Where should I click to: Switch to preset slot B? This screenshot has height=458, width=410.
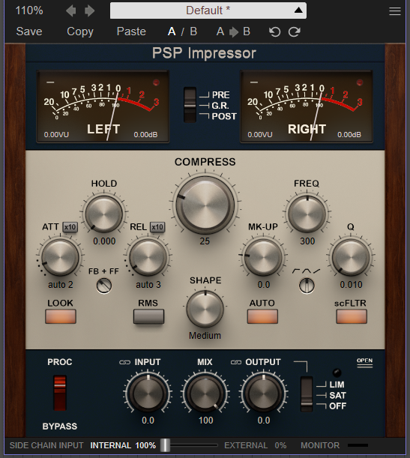(193, 31)
